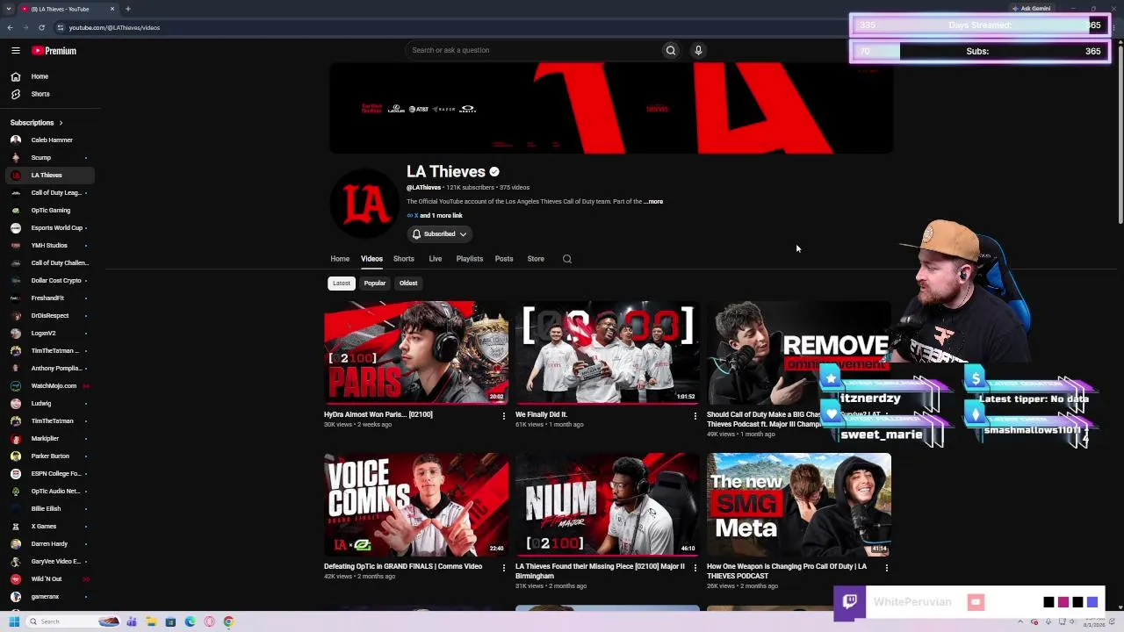Open site information icon in address bar
This screenshot has width=1124, height=632.
coord(61,27)
